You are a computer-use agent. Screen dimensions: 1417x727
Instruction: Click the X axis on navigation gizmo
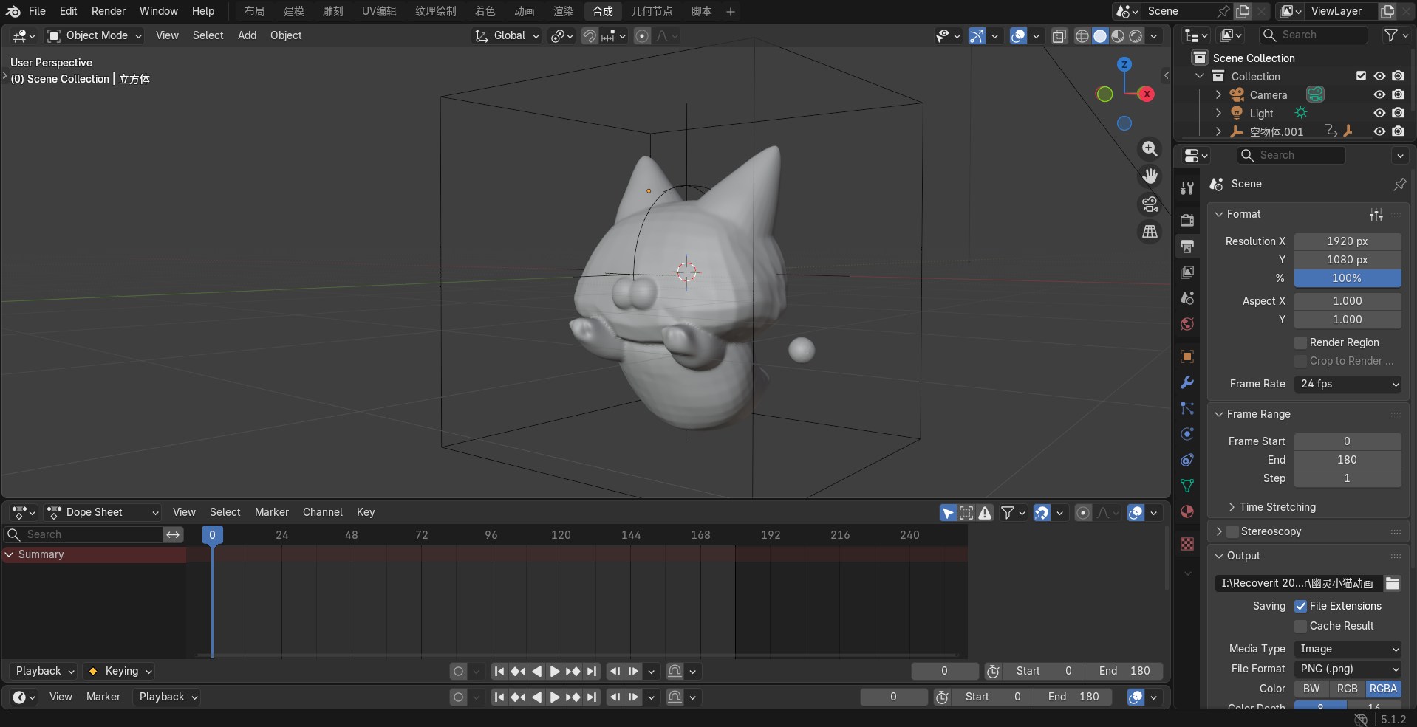tap(1147, 94)
